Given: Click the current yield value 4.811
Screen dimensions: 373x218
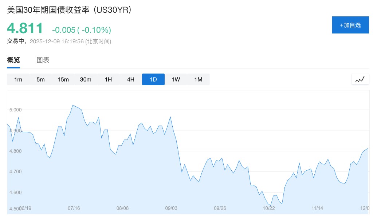Looking at the screenshot, I should pos(25,28).
